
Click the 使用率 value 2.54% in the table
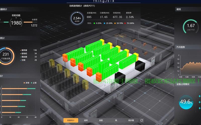coord(130,17)
